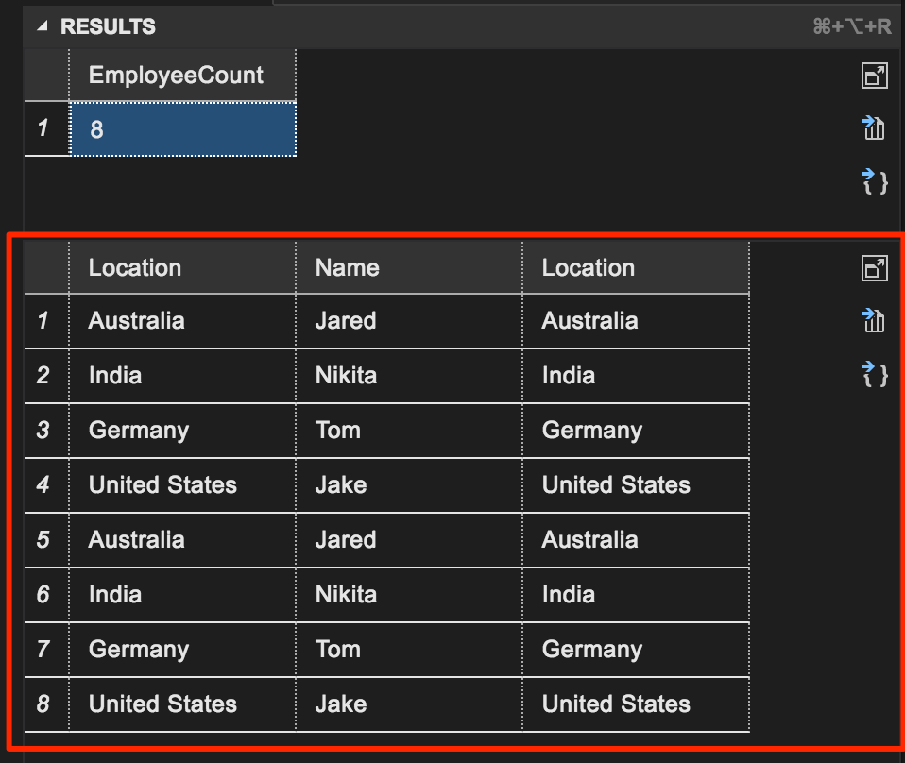The width and height of the screenshot is (905, 763).
Task: Click row number 1 of the second grid
Action: tap(45, 321)
